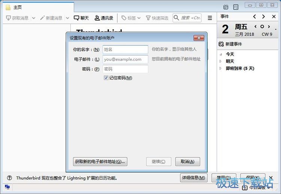Open the hamburger application menu
Screen dimensions: 281x194
[x=210, y=18]
